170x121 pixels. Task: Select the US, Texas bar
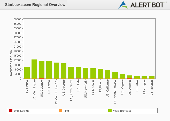[x=49, y=70]
